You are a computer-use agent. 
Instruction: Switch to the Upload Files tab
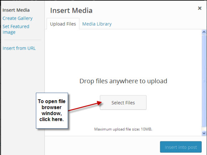coord(63,24)
